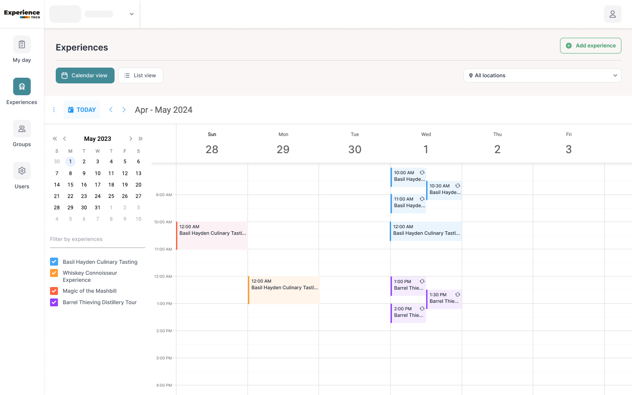
Task: Switch to List view
Action: [140, 75]
